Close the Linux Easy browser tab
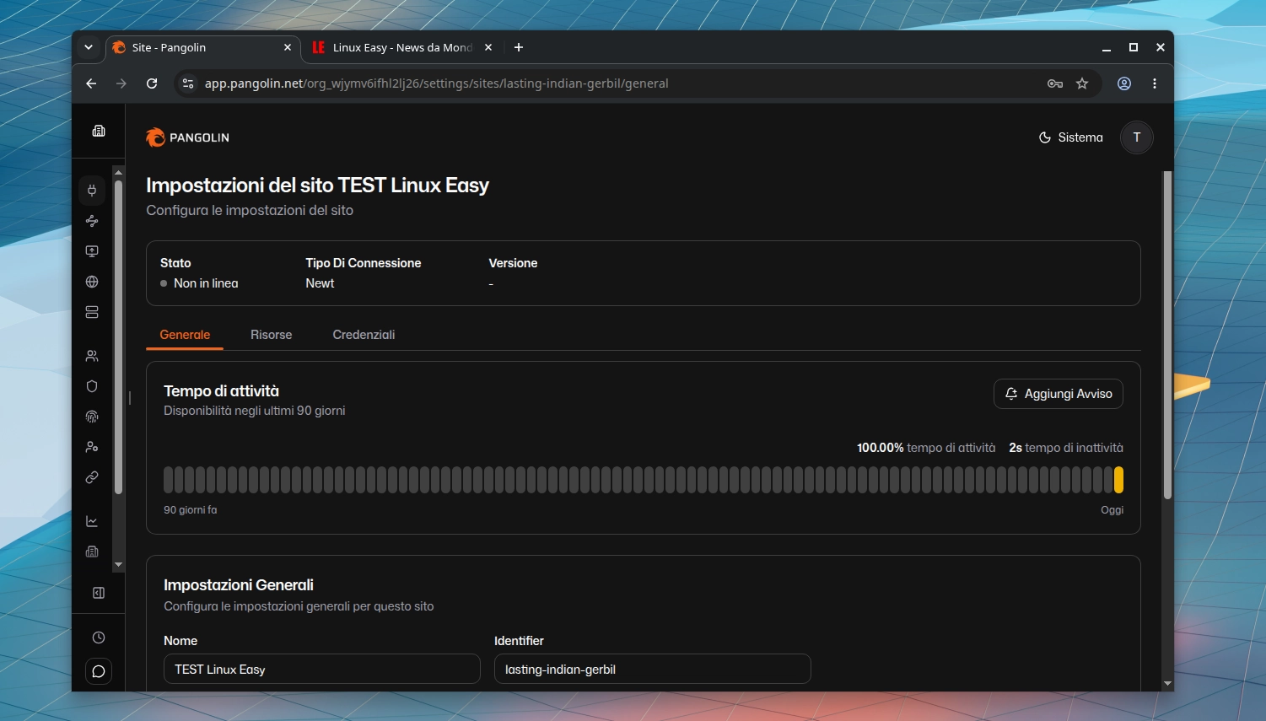The image size is (1266, 721). [488, 47]
